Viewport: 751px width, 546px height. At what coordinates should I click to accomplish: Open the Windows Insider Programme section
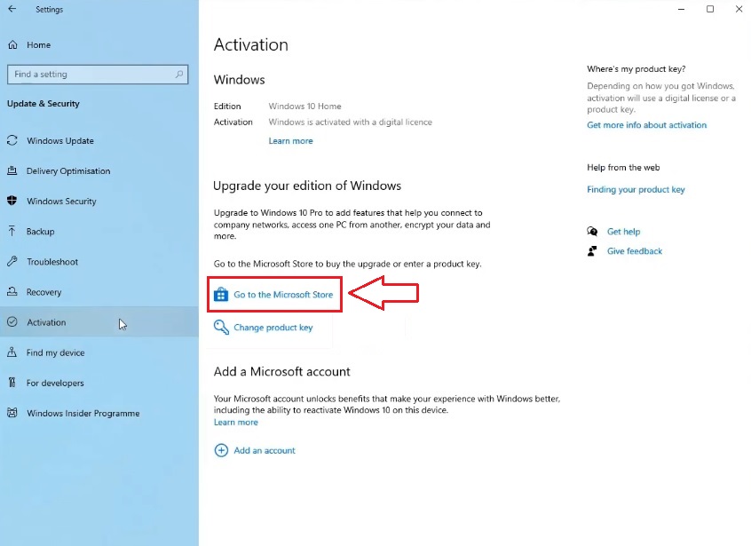point(83,413)
